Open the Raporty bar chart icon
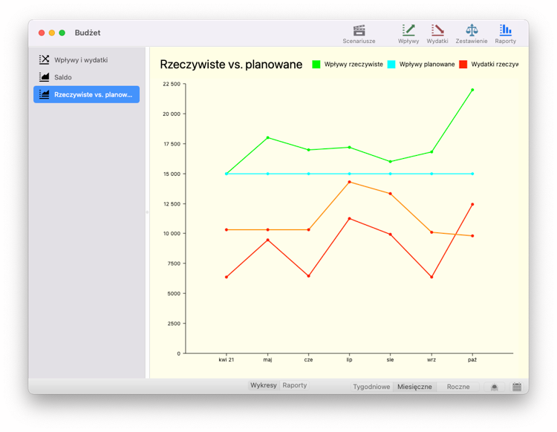The width and height of the screenshot is (557, 432). coord(505,30)
